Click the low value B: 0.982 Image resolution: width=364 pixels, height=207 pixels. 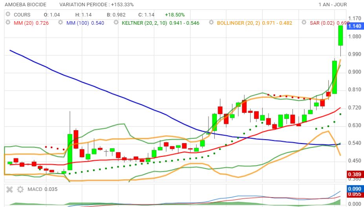coord(116,15)
